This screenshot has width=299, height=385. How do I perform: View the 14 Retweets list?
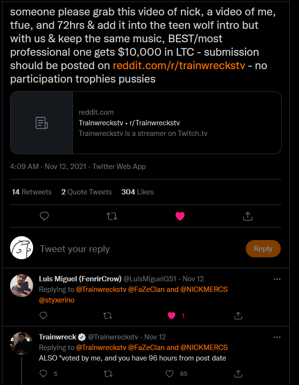coord(32,192)
